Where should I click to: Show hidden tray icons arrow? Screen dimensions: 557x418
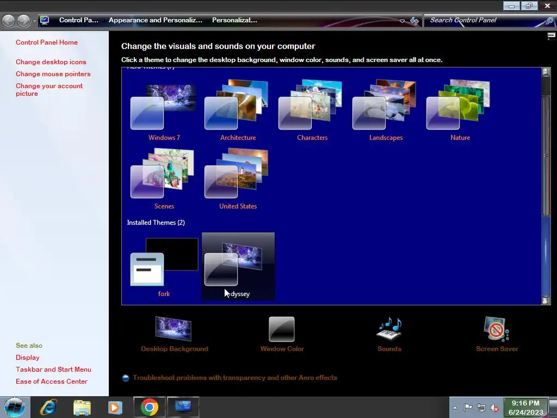click(x=455, y=408)
